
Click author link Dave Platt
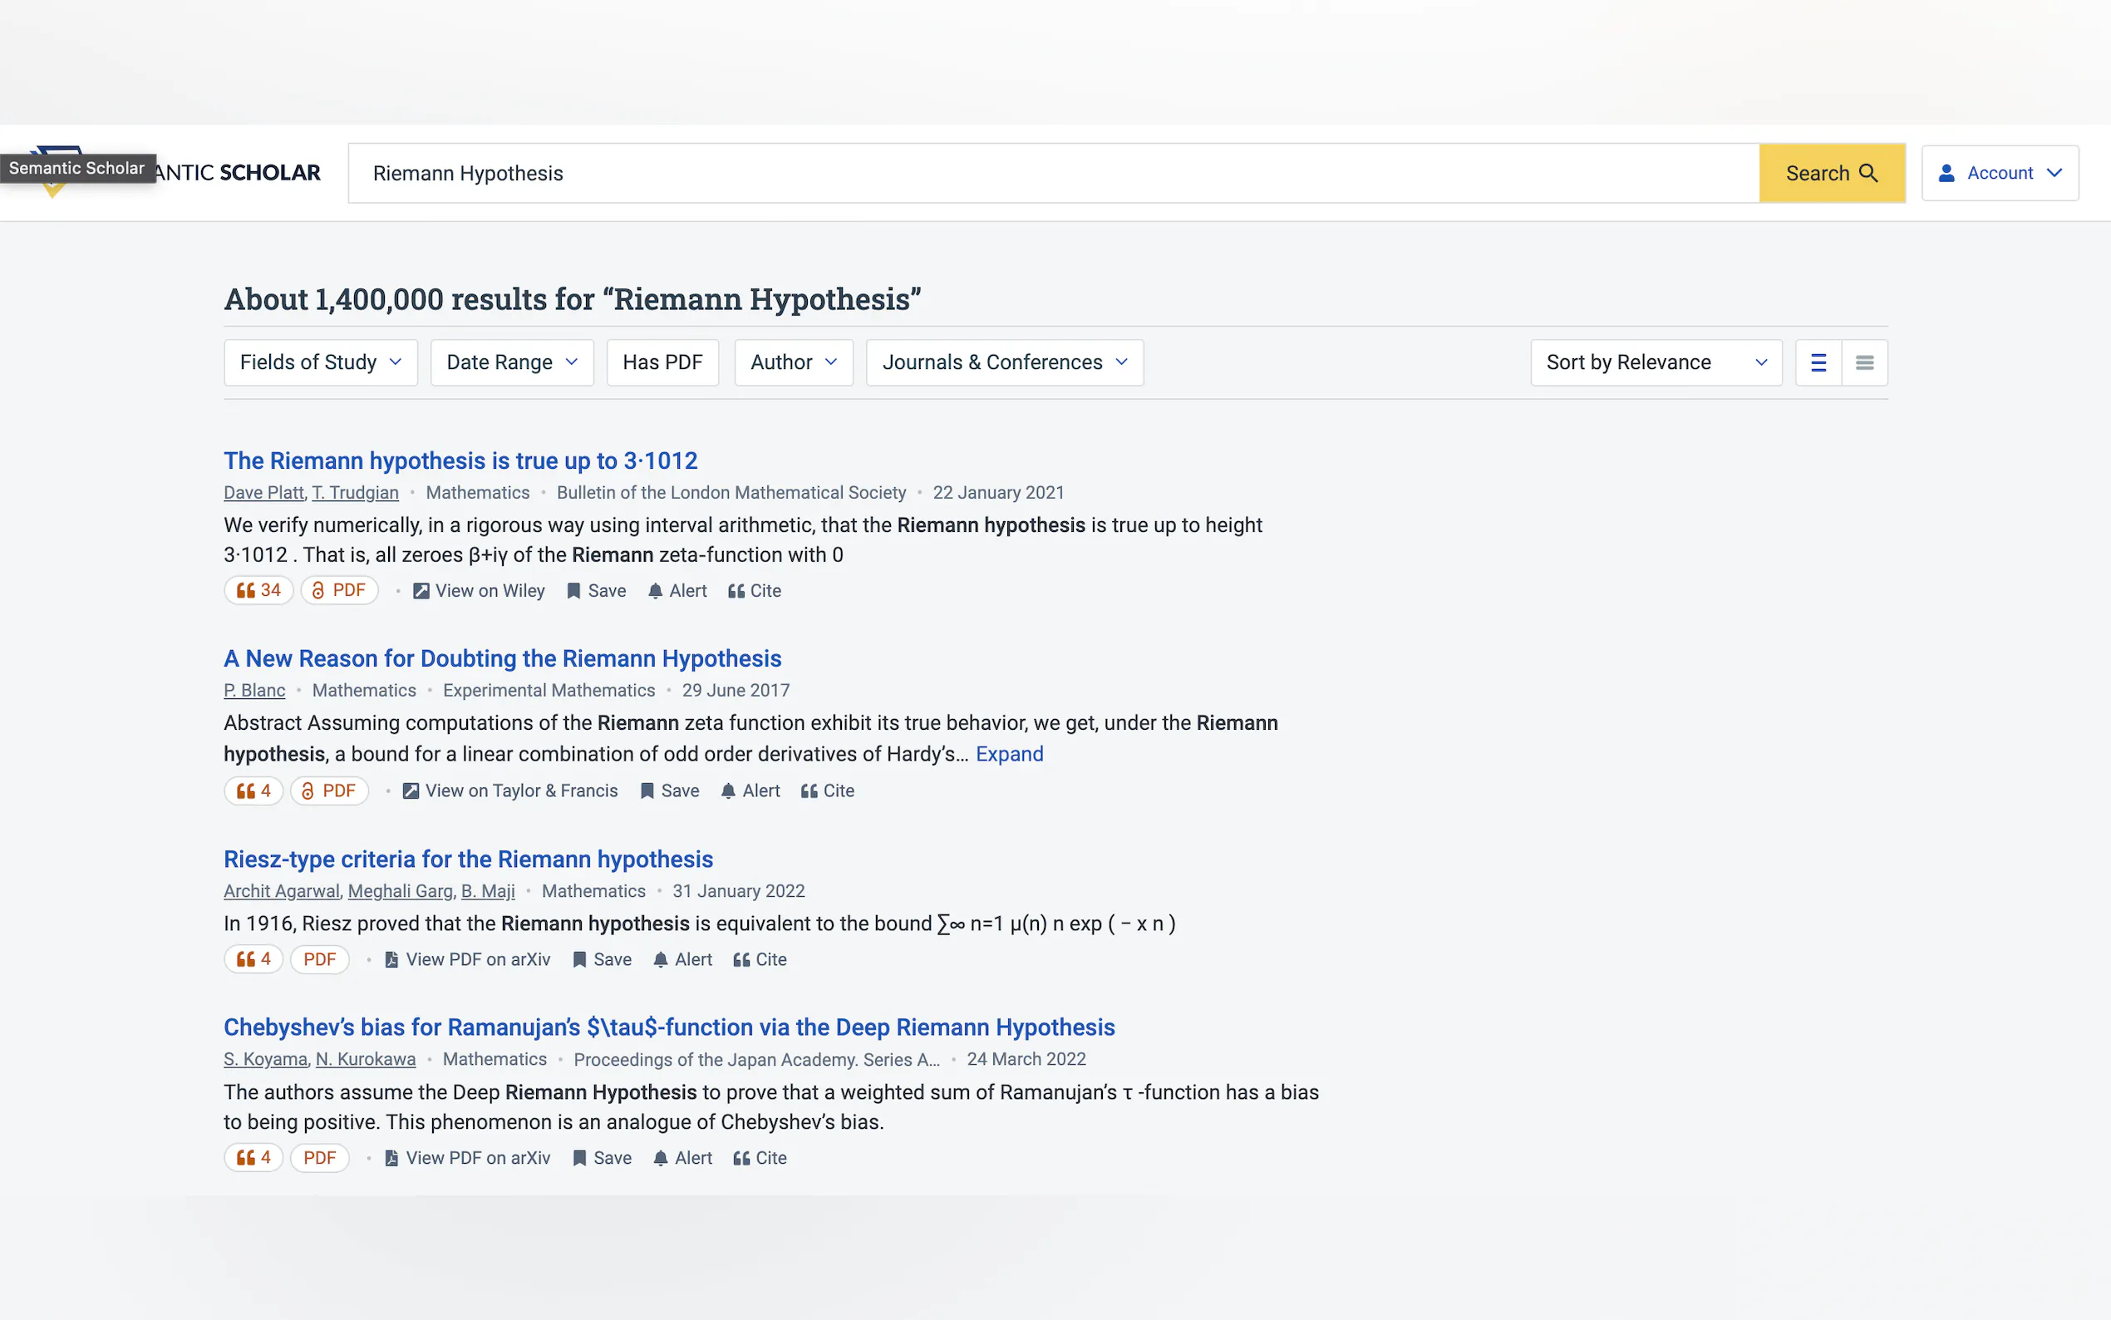(x=263, y=492)
